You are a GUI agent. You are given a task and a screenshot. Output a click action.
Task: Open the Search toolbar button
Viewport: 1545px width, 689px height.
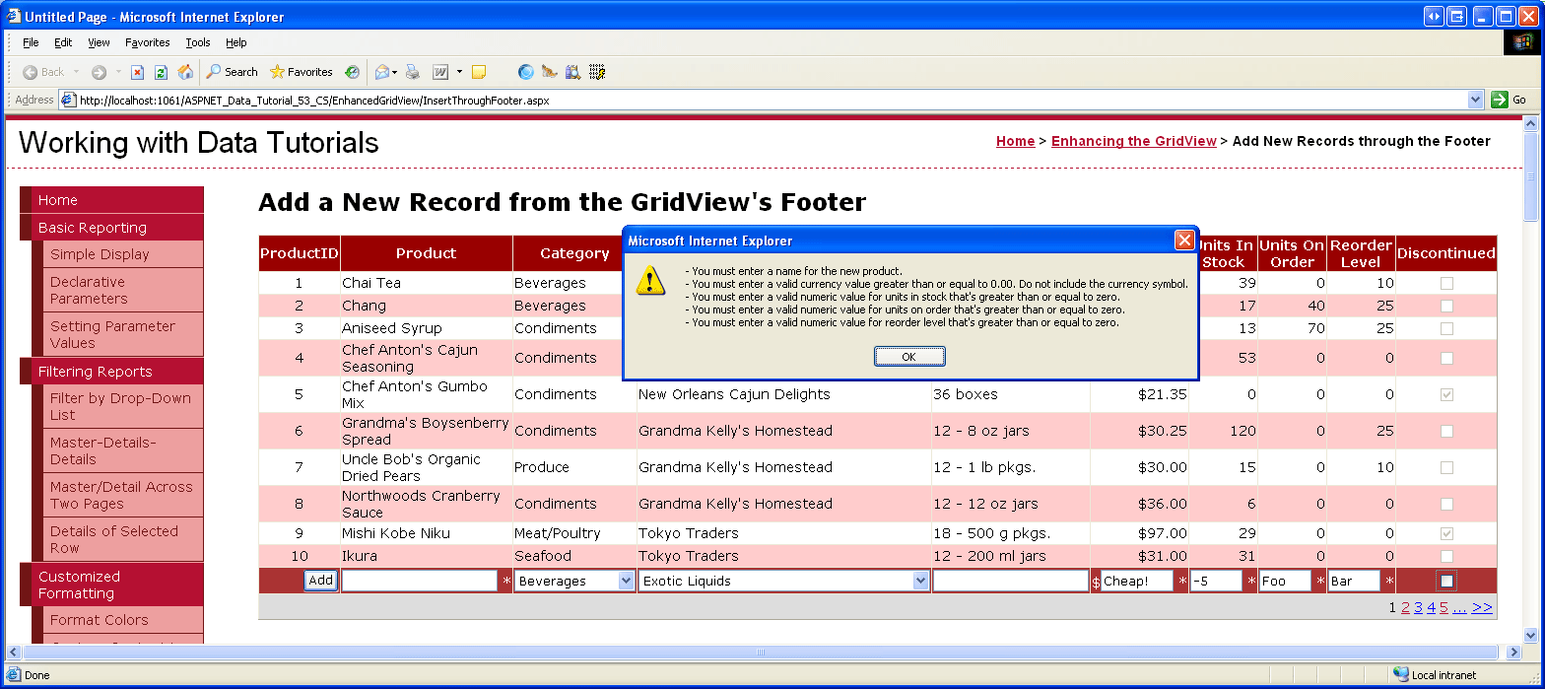tap(232, 72)
